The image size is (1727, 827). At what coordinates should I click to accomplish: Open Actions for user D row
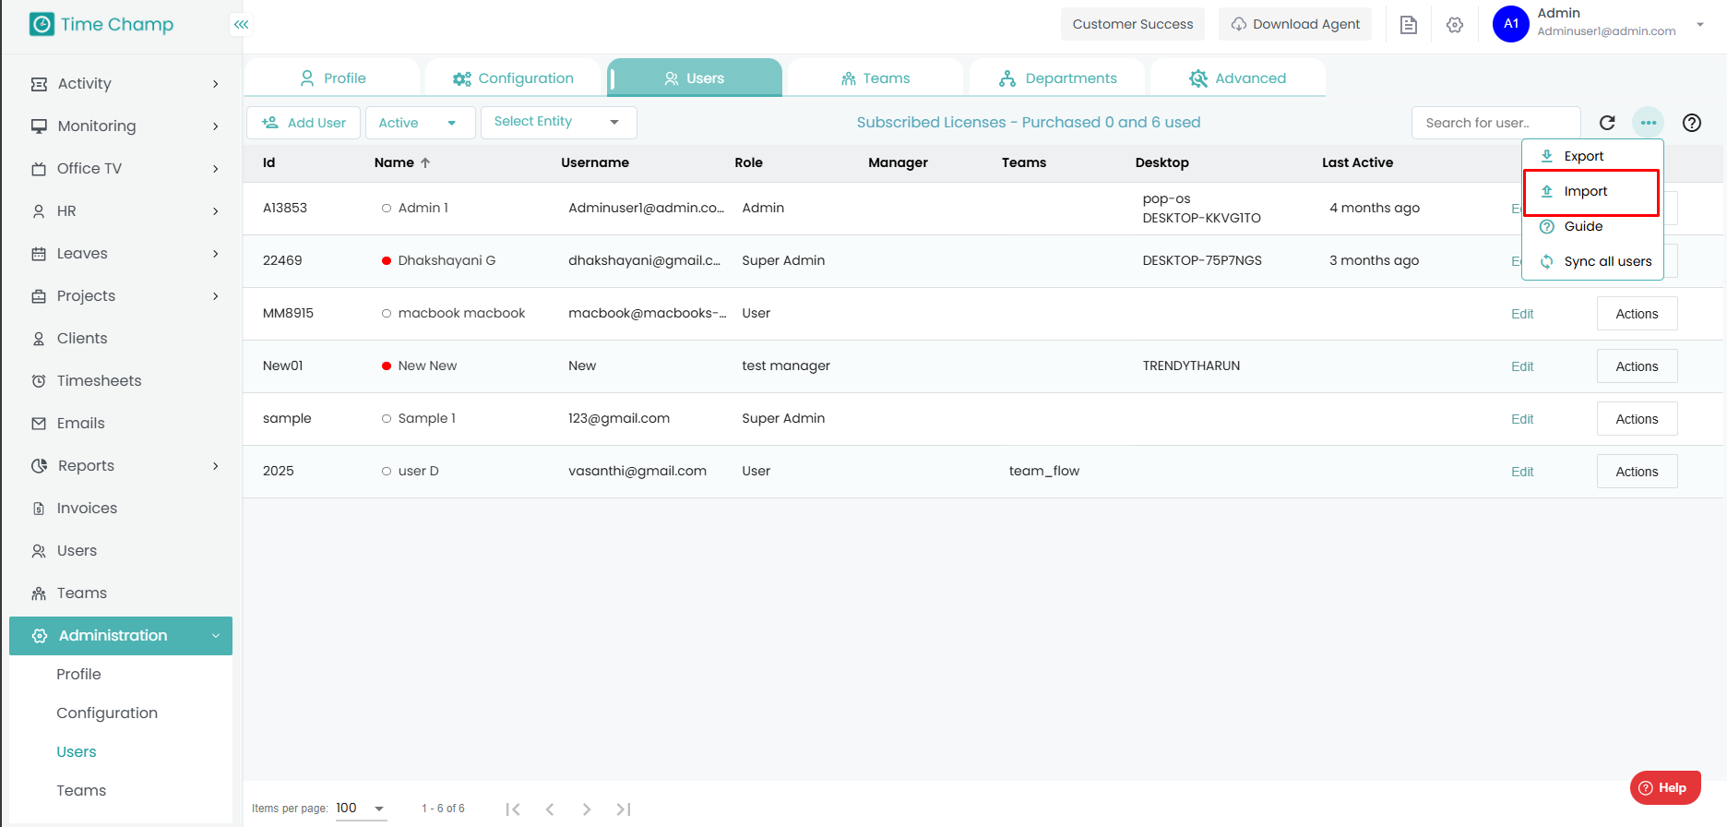[1637, 472]
